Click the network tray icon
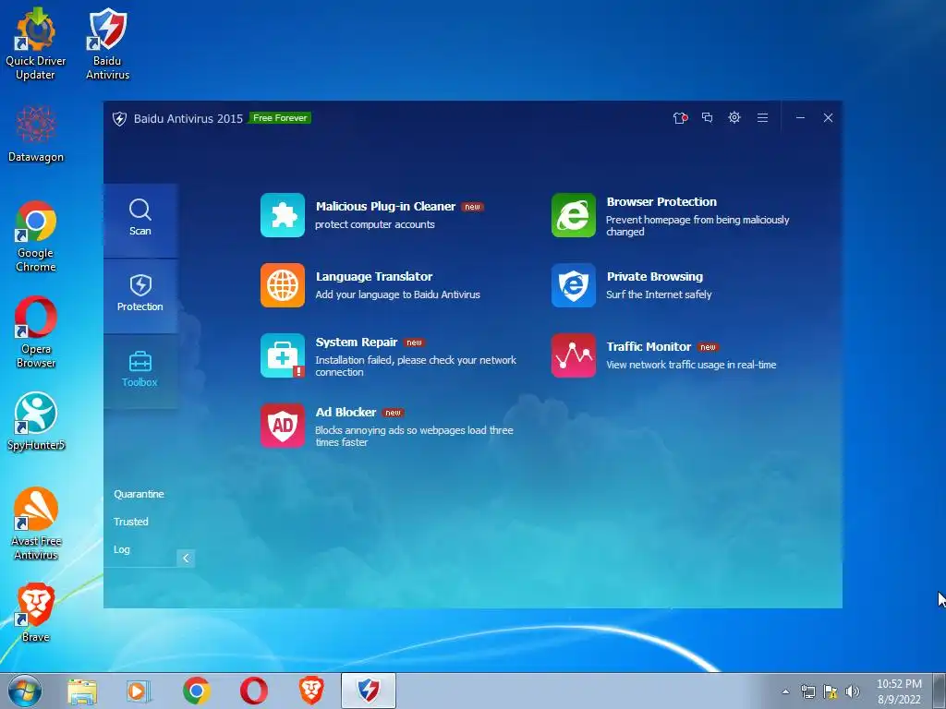This screenshot has width=946, height=709. 807,691
